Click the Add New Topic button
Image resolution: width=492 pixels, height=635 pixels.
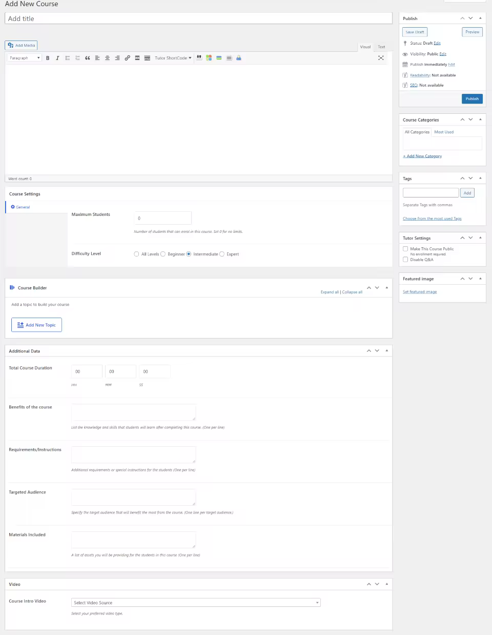pyautogui.click(x=36, y=325)
